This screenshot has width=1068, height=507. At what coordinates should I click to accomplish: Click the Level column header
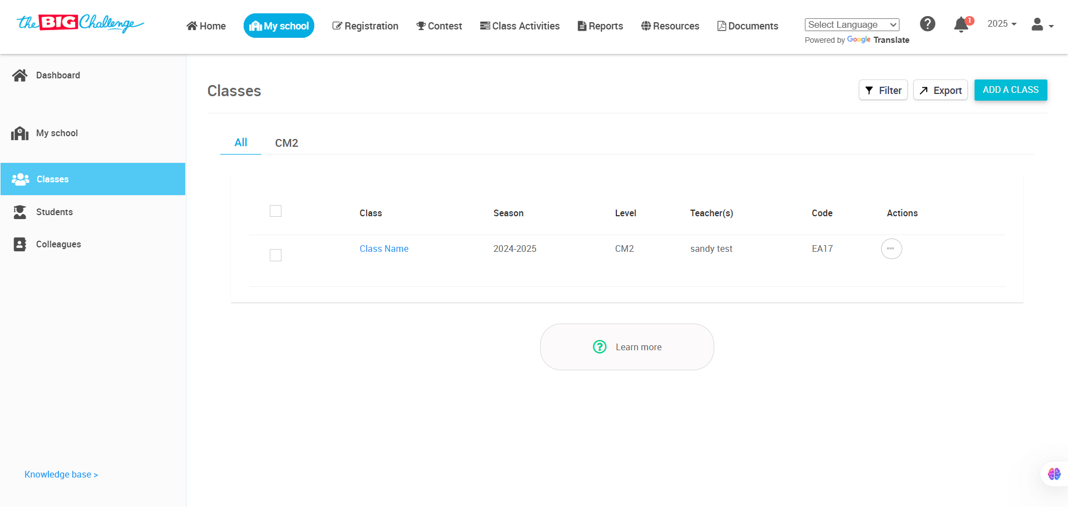tap(626, 213)
